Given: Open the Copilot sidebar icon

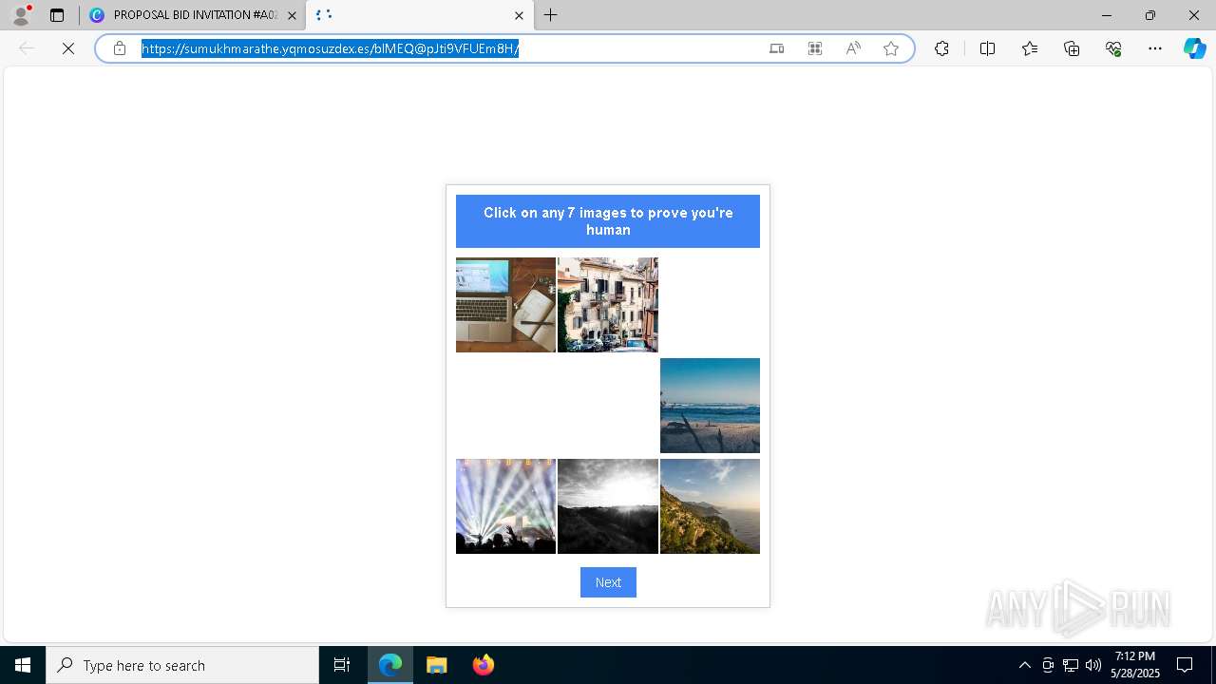Looking at the screenshot, I should 1194,48.
